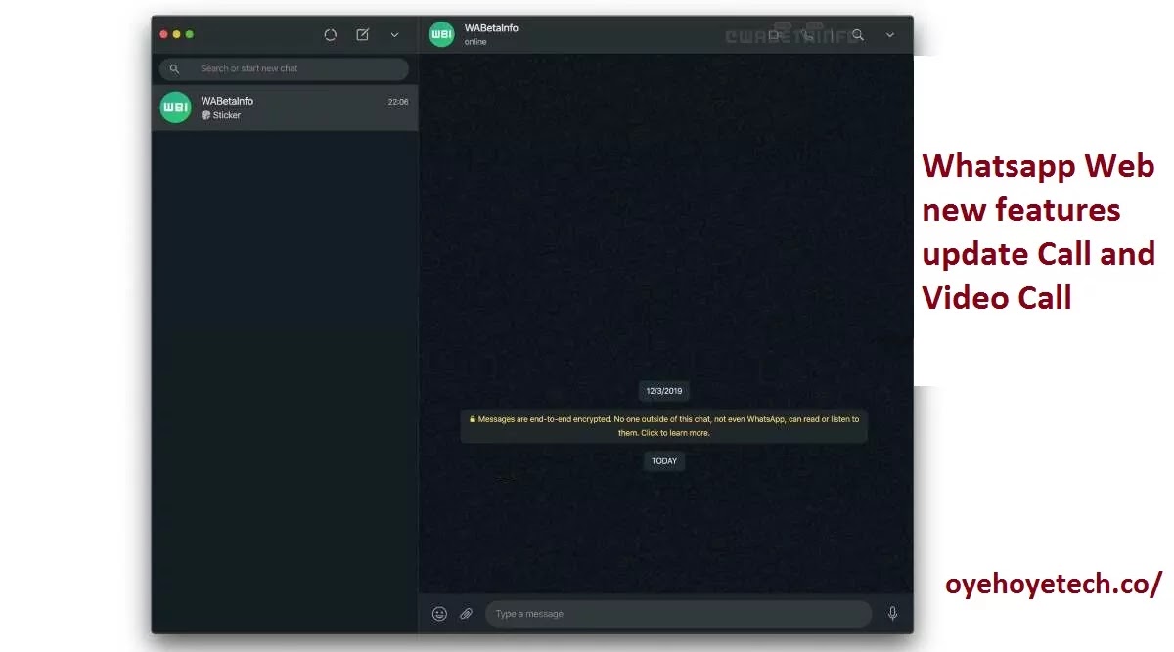Click the Sticker preview text
The width and height of the screenshot is (1174, 652).
click(226, 115)
